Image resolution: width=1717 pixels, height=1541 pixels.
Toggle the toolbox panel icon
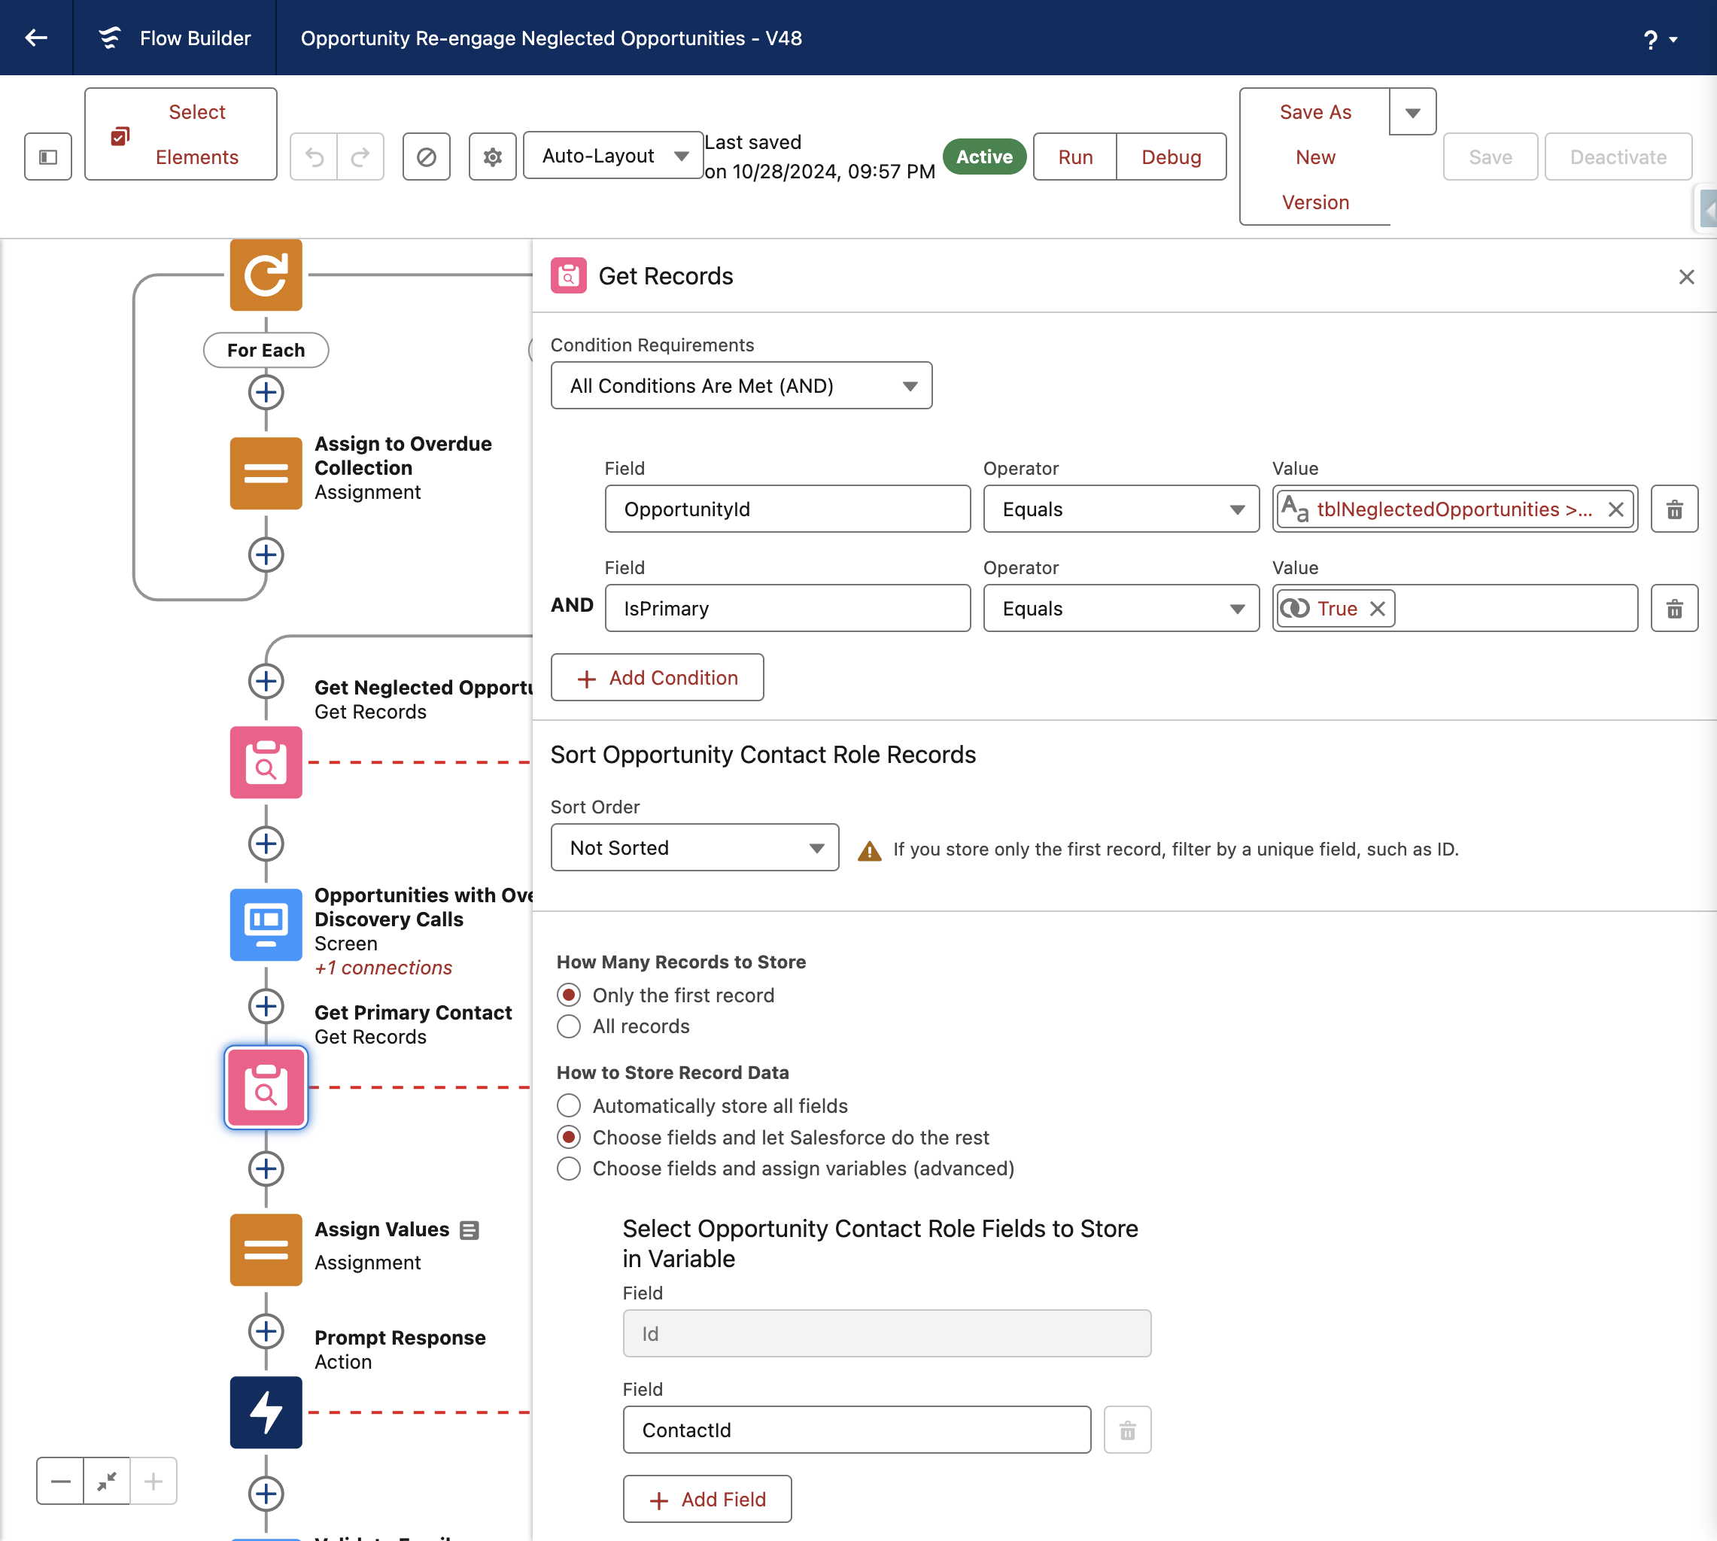pos(48,157)
